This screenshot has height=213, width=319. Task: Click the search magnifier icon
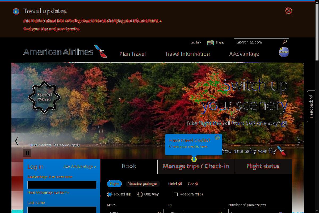click(285, 42)
